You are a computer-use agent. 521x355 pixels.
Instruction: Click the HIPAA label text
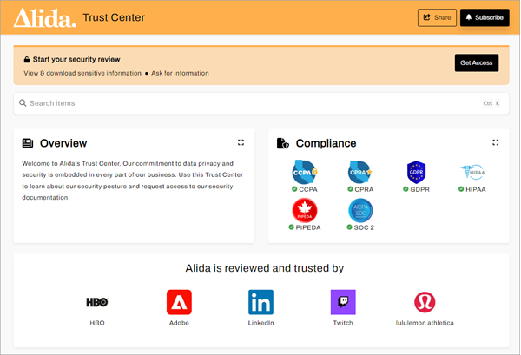click(476, 189)
